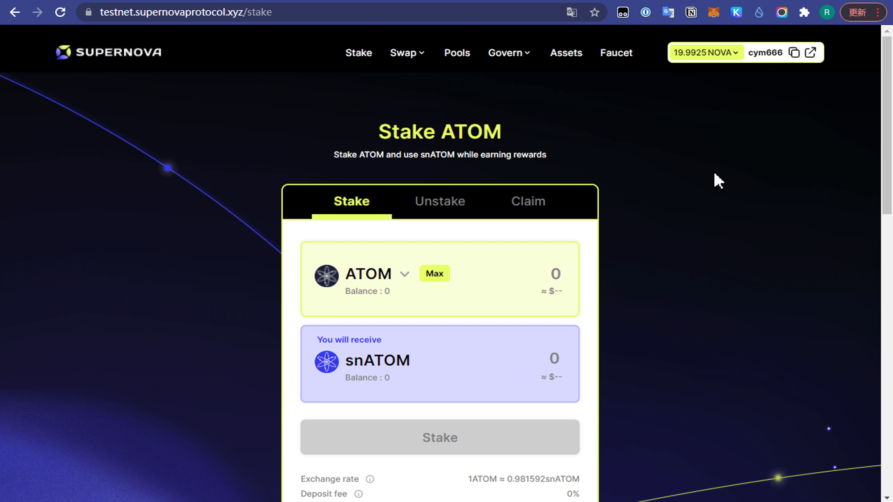
Task: Click the 'You will receive' label
Action: [x=349, y=340]
